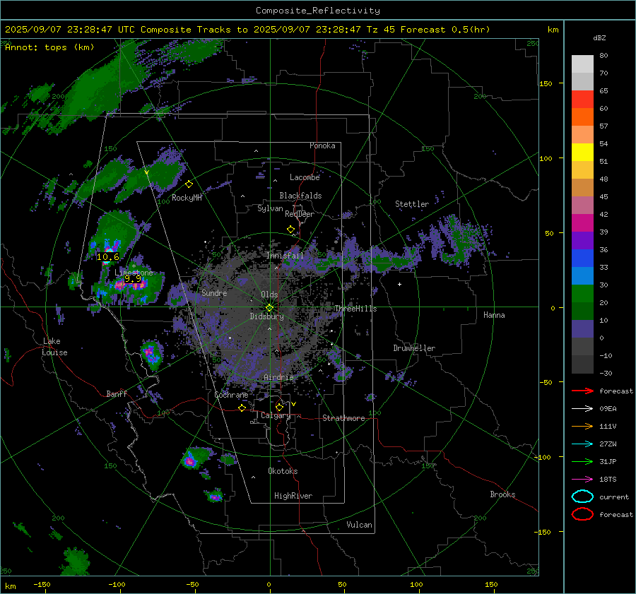
Task: Click the Innisfail city label
Action: coord(285,256)
